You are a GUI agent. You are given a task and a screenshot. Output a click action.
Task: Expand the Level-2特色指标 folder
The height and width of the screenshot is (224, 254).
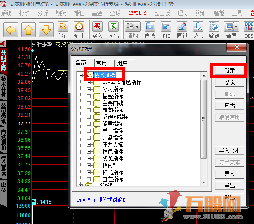click(x=89, y=83)
